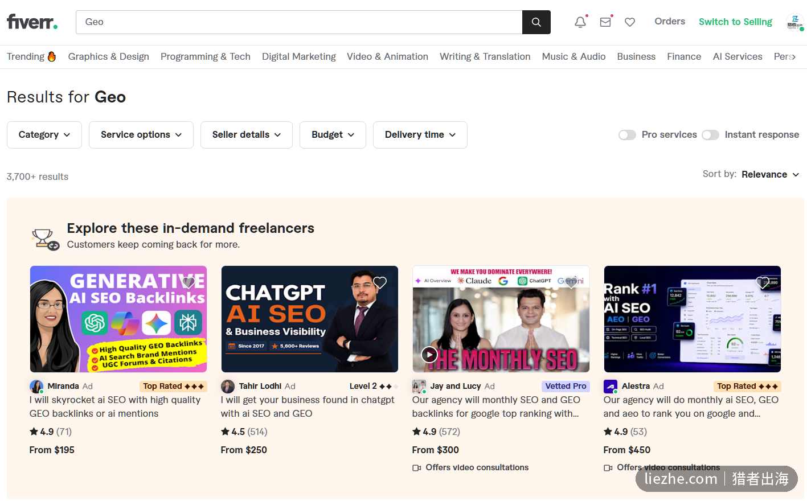Click Switch to Selling link
The image size is (807, 501).
click(735, 22)
